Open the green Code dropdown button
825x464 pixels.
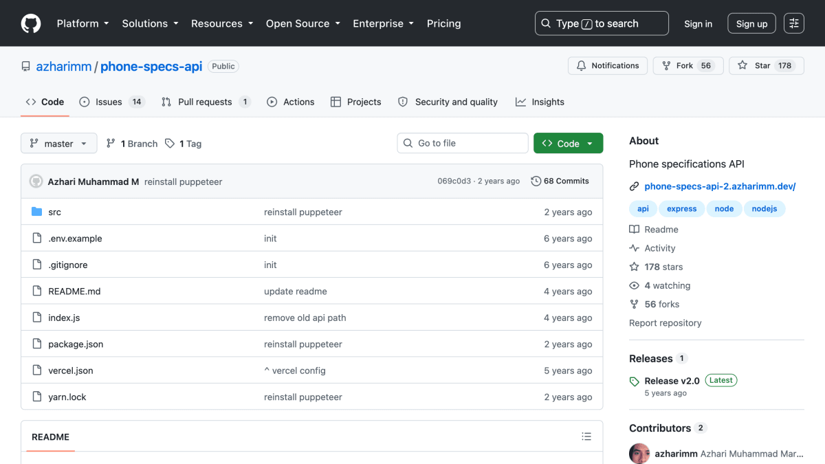pos(568,144)
